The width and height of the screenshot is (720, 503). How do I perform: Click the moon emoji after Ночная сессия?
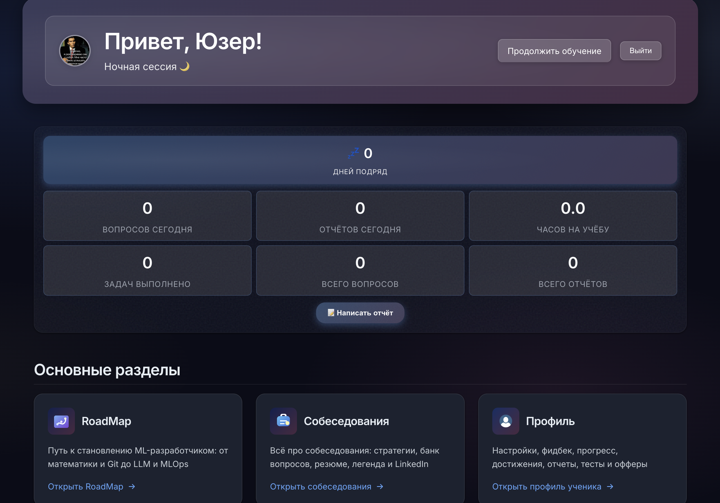(185, 66)
